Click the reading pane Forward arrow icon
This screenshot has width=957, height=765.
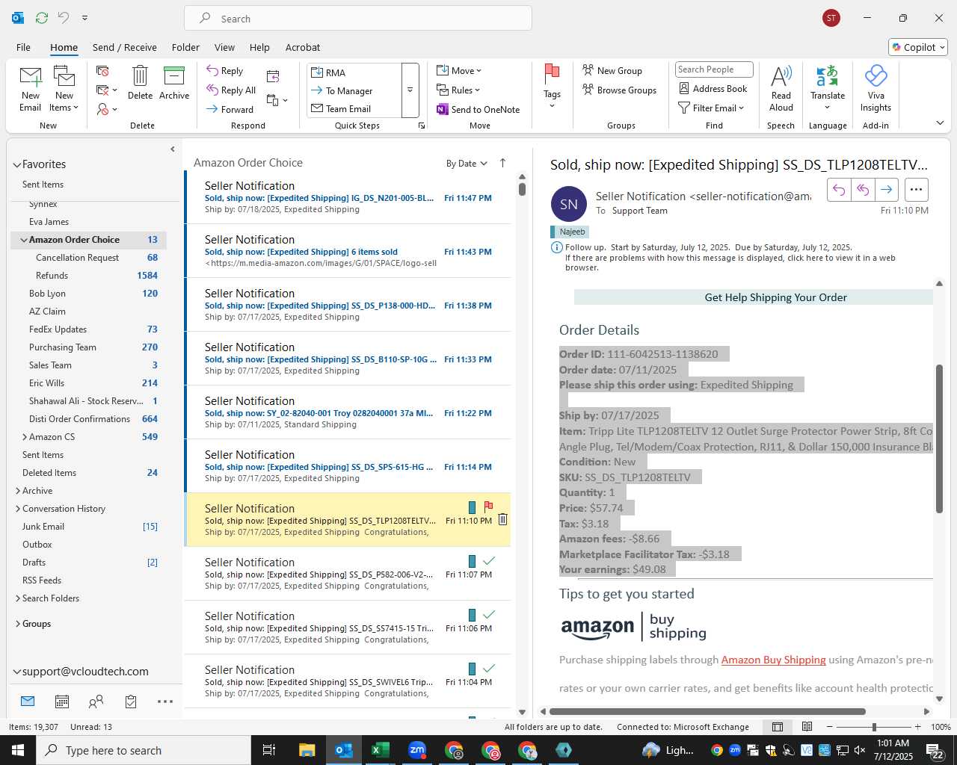pos(887,190)
